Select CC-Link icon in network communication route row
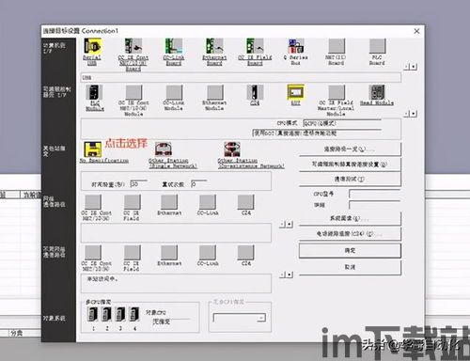The width and height of the screenshot is (470, 361). click(x=208, y=202)
